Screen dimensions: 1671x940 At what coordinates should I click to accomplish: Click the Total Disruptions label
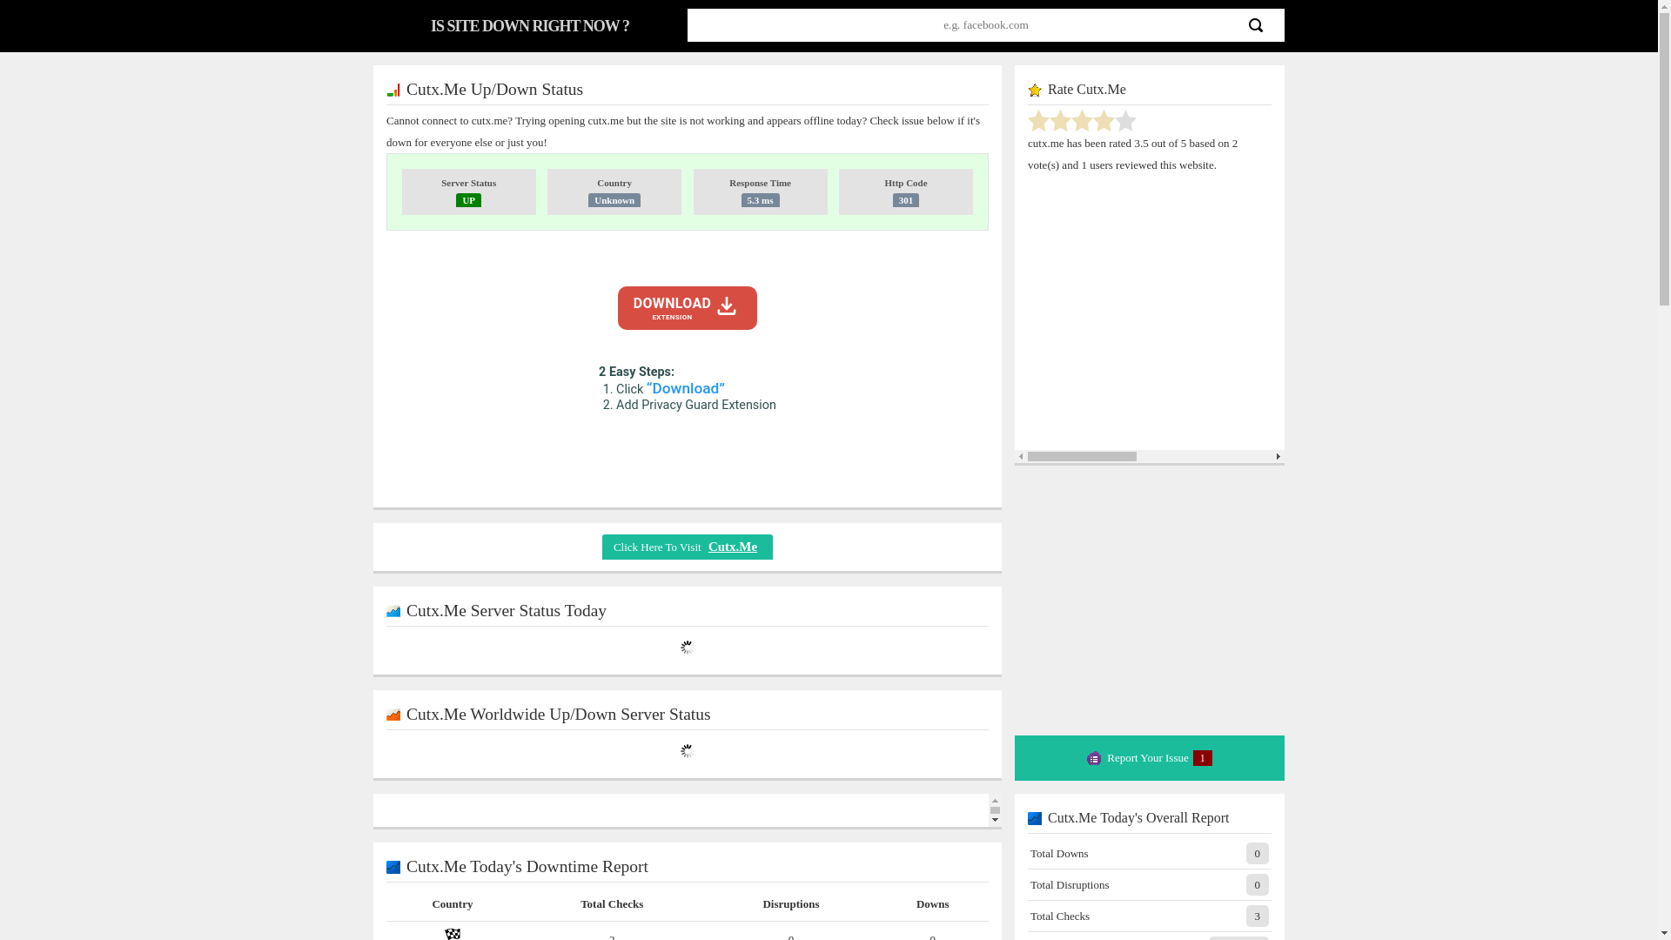pos(1070,885)
